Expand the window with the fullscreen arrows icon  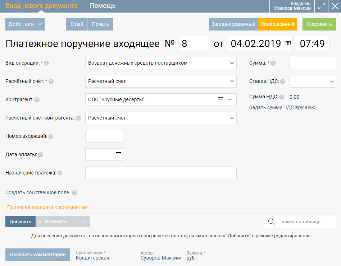point(322,6)
